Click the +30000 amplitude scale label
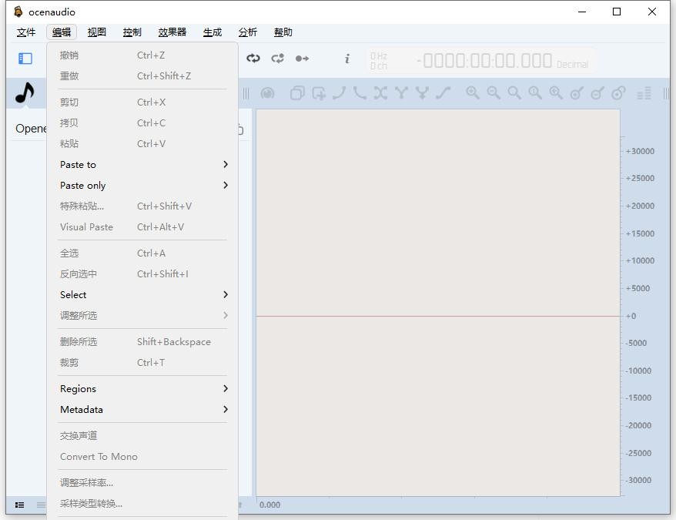The width and height of the screenshot is (676, 520). [x=641, y=151]
